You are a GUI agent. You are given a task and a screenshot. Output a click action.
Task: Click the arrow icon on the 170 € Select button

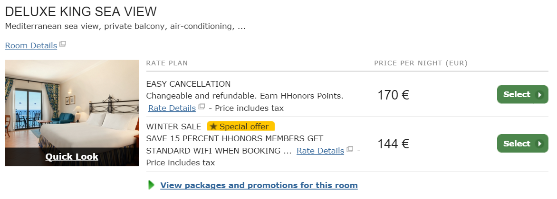tap(539, 95)
